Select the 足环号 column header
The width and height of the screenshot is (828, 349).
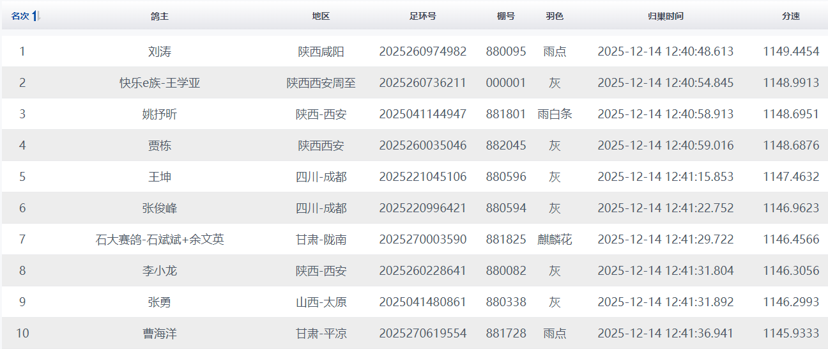[x=422, y=17]
